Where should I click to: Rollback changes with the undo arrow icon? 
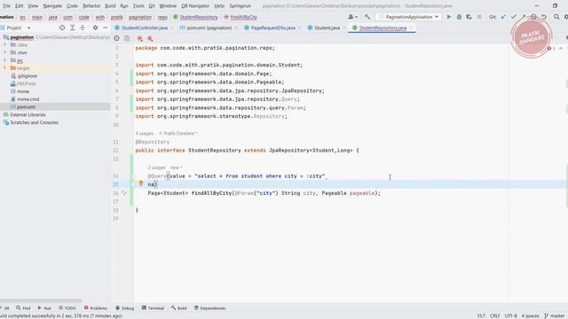[544, 17]
